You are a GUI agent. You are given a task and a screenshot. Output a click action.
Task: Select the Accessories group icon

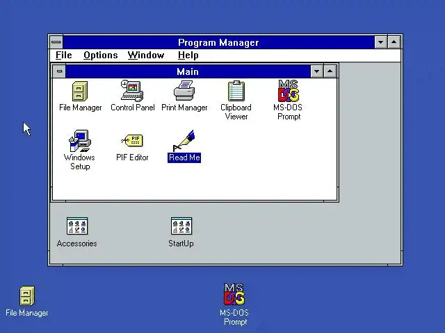click(x=77, y=226)
